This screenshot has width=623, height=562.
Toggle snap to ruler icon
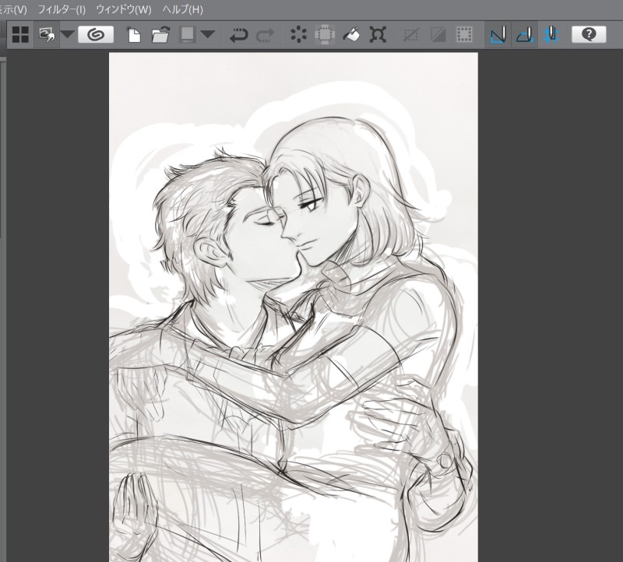(x=498, y=34)
